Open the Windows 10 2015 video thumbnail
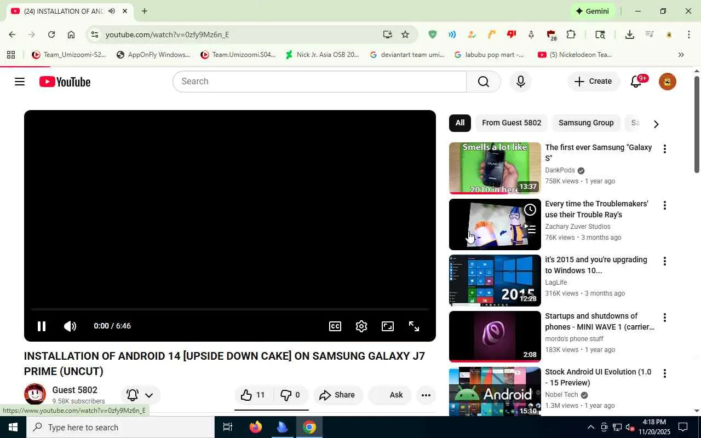 495,280
